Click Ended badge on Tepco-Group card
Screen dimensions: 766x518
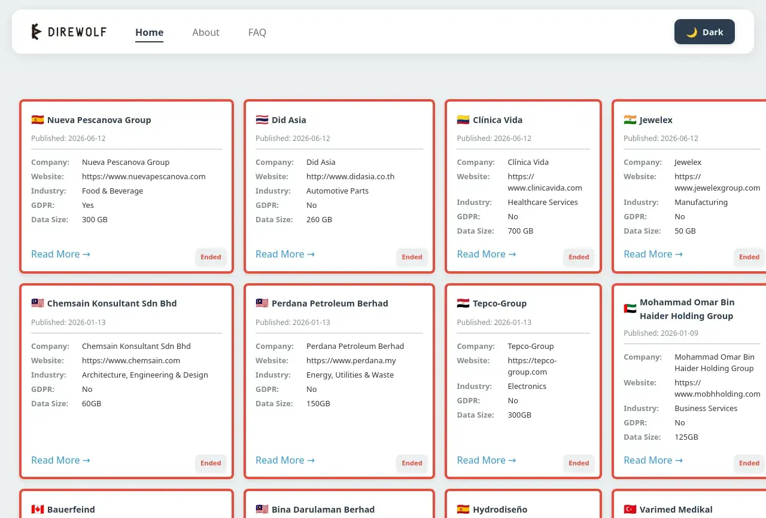click(x=579, y=463)
